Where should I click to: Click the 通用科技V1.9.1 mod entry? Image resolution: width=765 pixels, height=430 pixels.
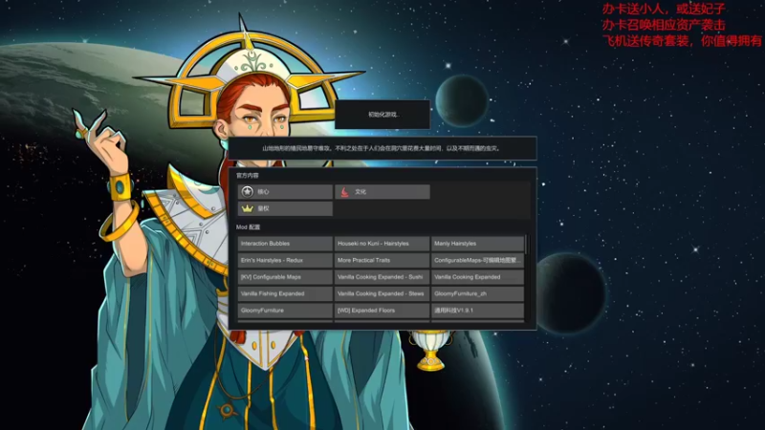(477, 310)
